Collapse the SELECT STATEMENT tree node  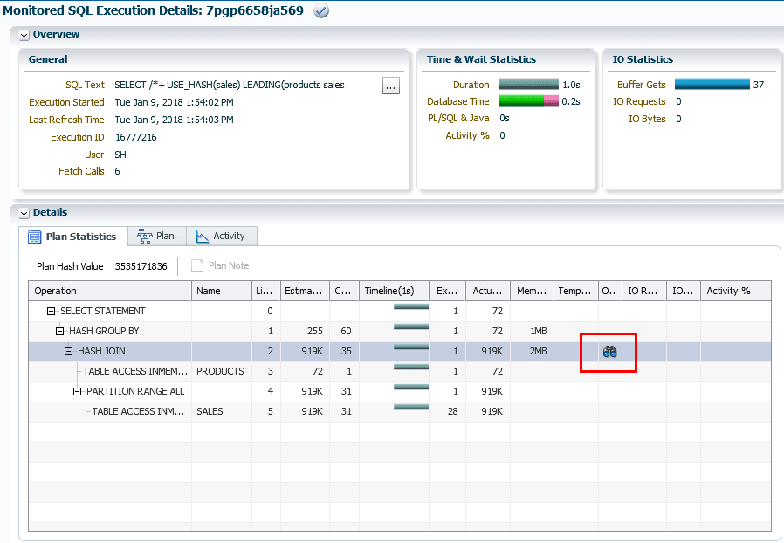51,311
